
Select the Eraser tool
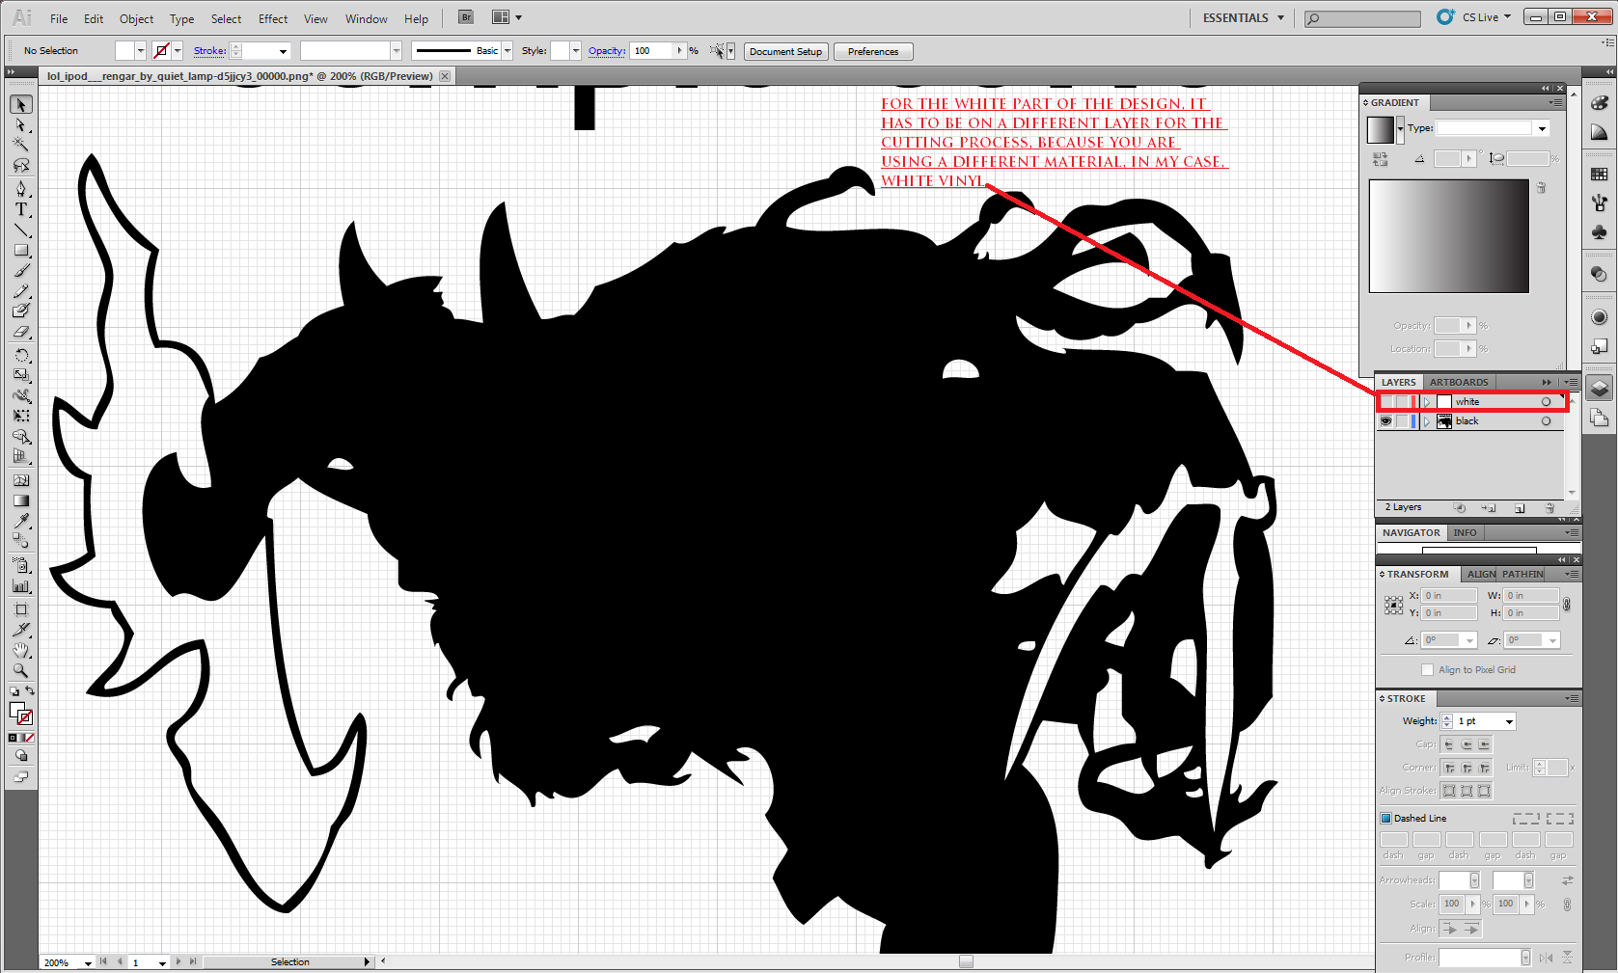click(21, 332)
